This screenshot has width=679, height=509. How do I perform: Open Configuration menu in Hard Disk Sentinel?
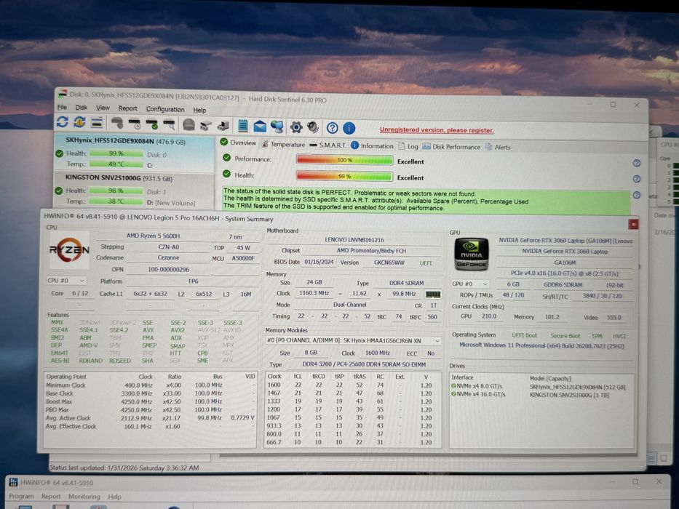click(x=165, y=110)
